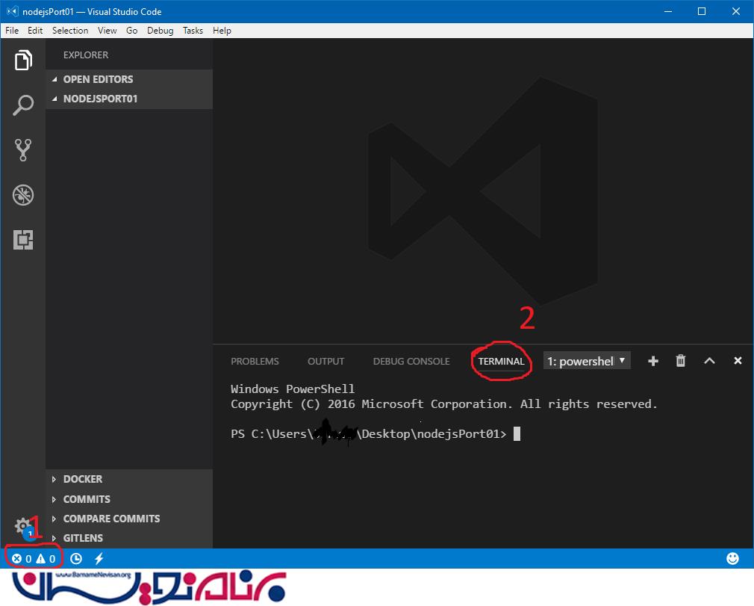Image resolution: width=754 pixels, height=606 pixels.
Task: Click the Copyright 2016 Microsoft line
Action: (x=444, y=404)
